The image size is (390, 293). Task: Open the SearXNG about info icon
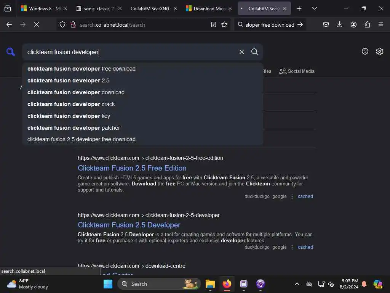(365, 52)
